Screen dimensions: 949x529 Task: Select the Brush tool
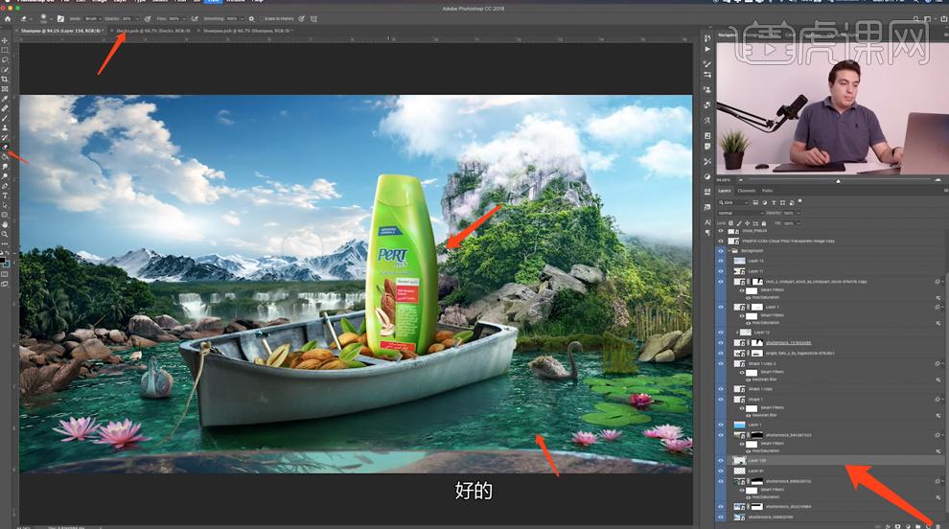coord(5,118)
